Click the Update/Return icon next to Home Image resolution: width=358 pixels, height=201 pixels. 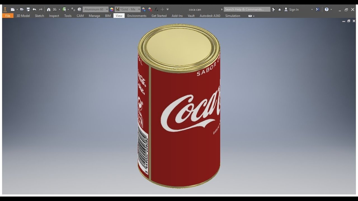point(55,9)
